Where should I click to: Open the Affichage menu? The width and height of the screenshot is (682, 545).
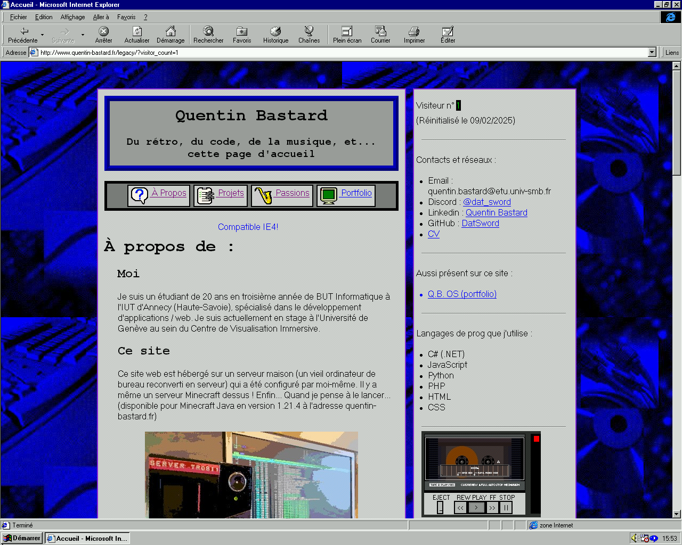pyautogui.click(x=72, y=17)
